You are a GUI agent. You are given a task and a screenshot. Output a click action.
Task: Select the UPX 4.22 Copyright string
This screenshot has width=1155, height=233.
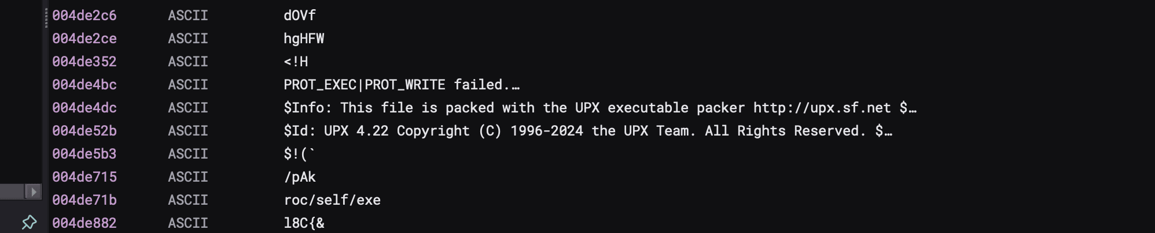587,131
